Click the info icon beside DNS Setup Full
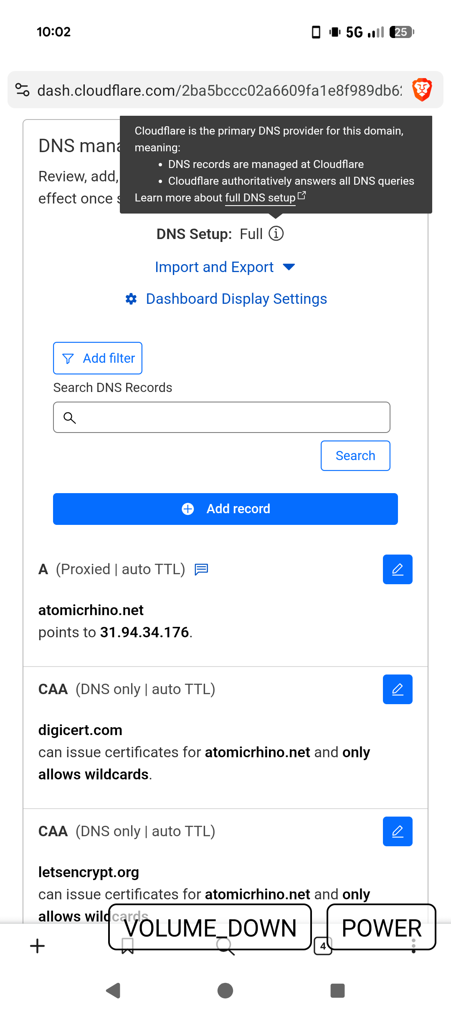This screenshot has width=451, height=1013. pyautogui.click(x=276, y=234)
